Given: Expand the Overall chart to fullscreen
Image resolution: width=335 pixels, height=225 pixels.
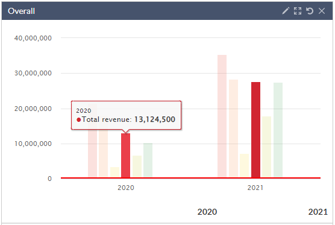Looking at the screenshot, I should 298,11.
